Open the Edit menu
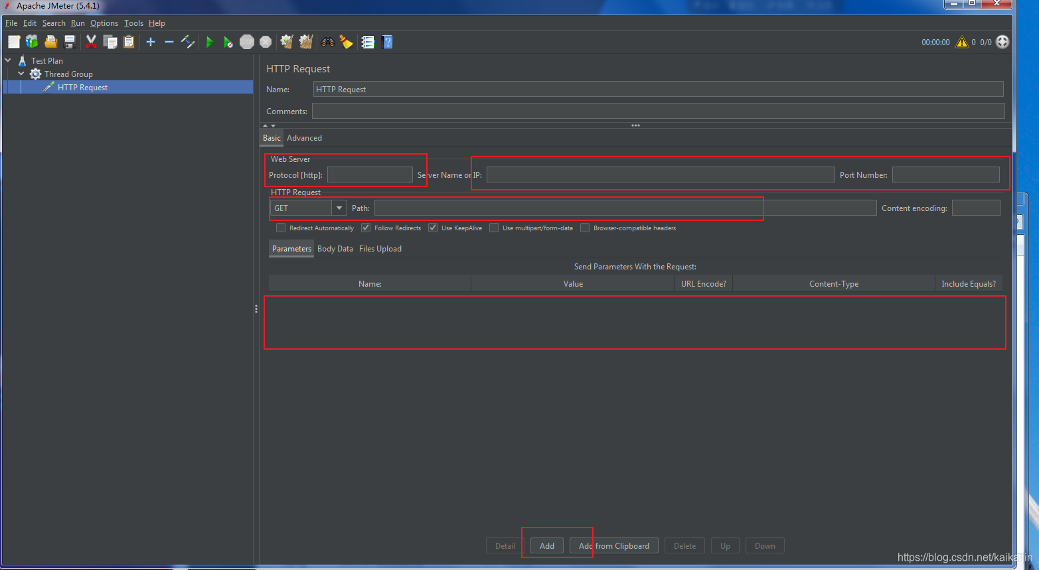The width and height of the screenshot is (1039, 570). pyautogui.click(x=30, y=23)
